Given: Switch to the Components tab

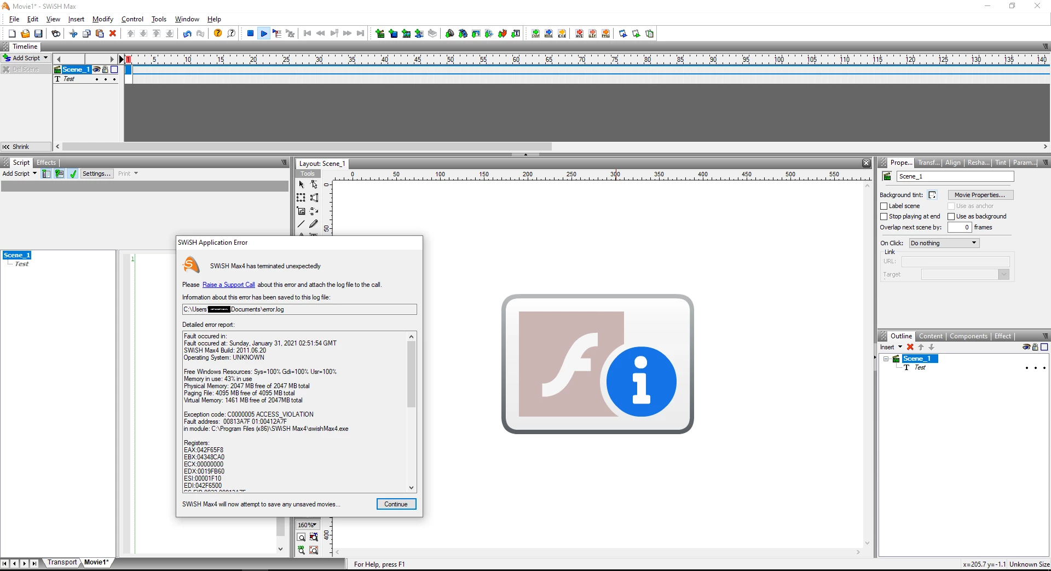Looking at the screenshot, I should (x=968, y=336).
